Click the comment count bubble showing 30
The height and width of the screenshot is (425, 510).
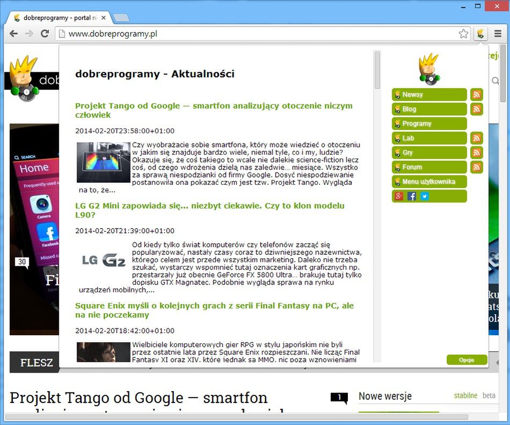pos(22,262)
